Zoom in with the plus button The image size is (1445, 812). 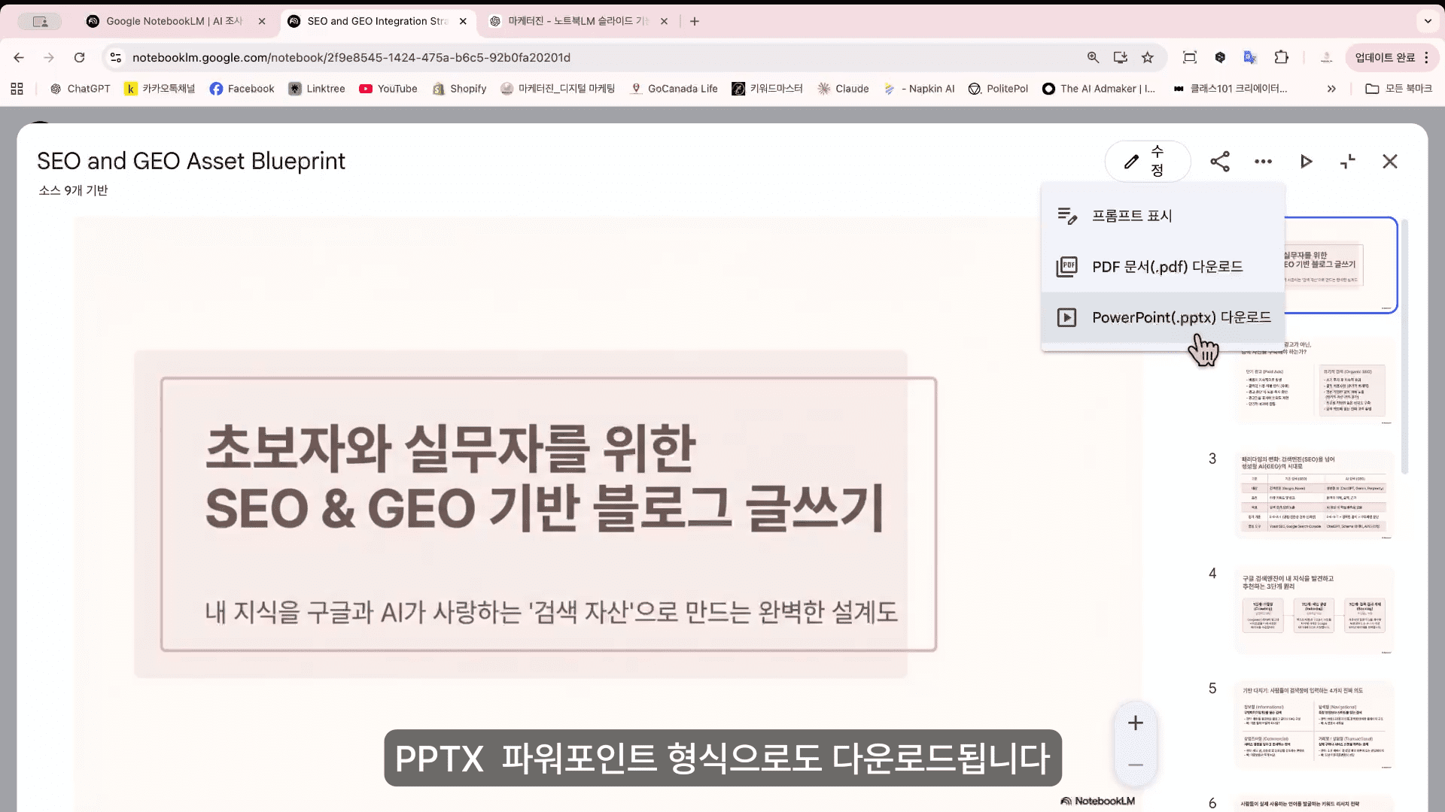(x=1136, y=723)
